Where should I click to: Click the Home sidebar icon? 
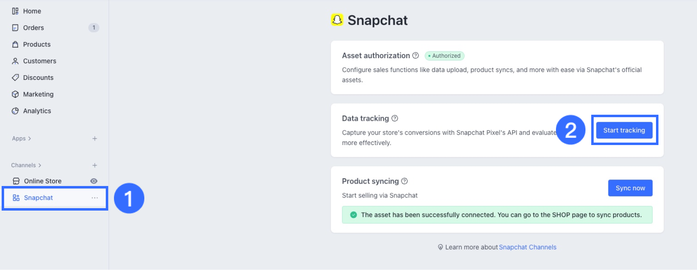tap(15, 11)
